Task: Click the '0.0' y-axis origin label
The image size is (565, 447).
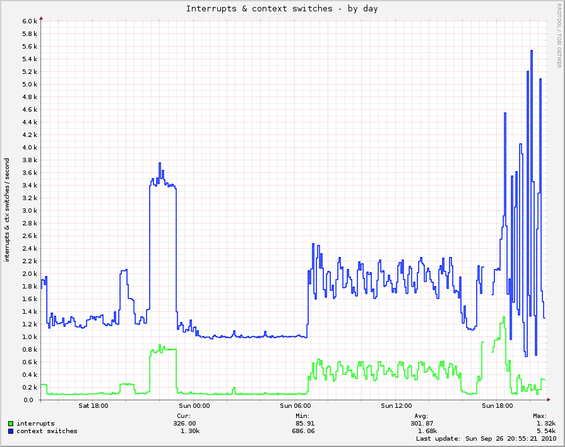Action: [28, 400]
